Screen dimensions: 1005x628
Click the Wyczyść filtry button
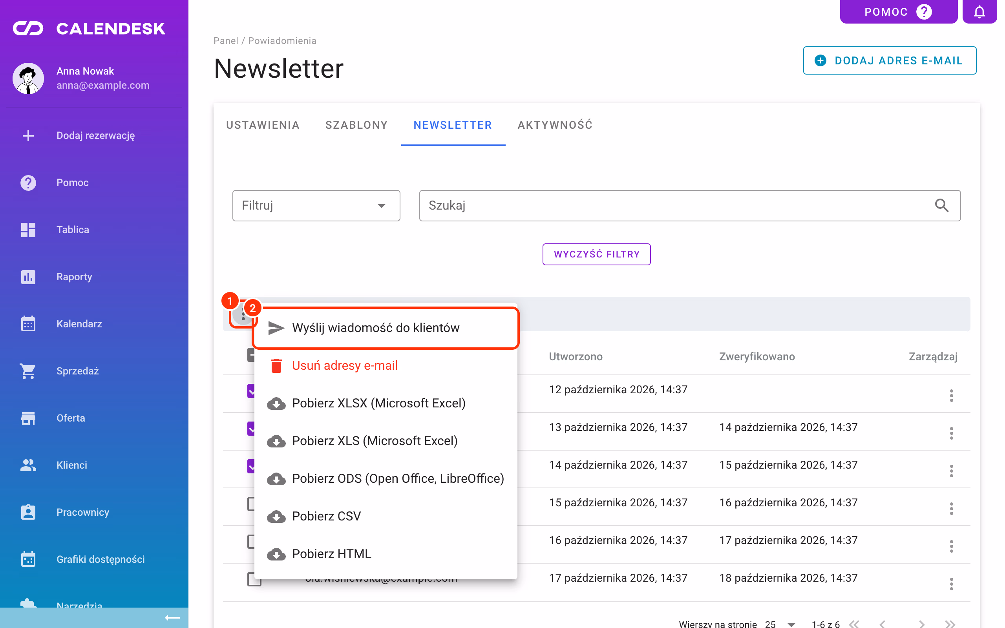coord(596,254)
